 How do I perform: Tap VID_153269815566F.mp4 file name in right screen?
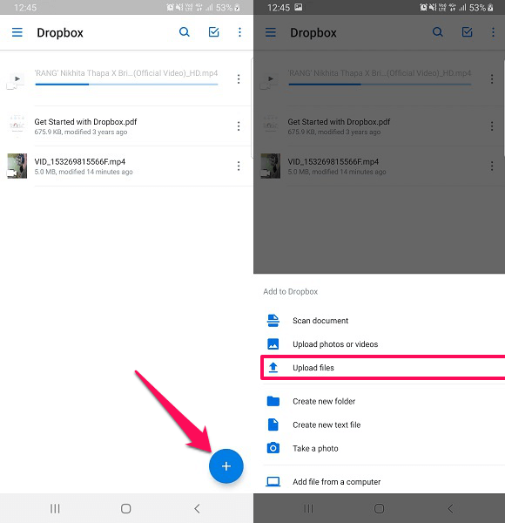(333, 162)
